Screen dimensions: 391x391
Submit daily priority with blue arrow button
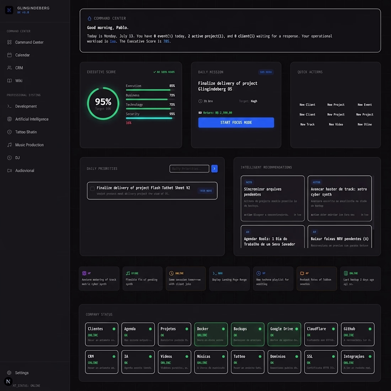214,169
